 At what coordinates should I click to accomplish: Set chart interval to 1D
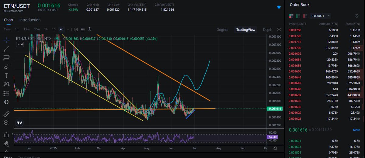(x=54, y=29)
